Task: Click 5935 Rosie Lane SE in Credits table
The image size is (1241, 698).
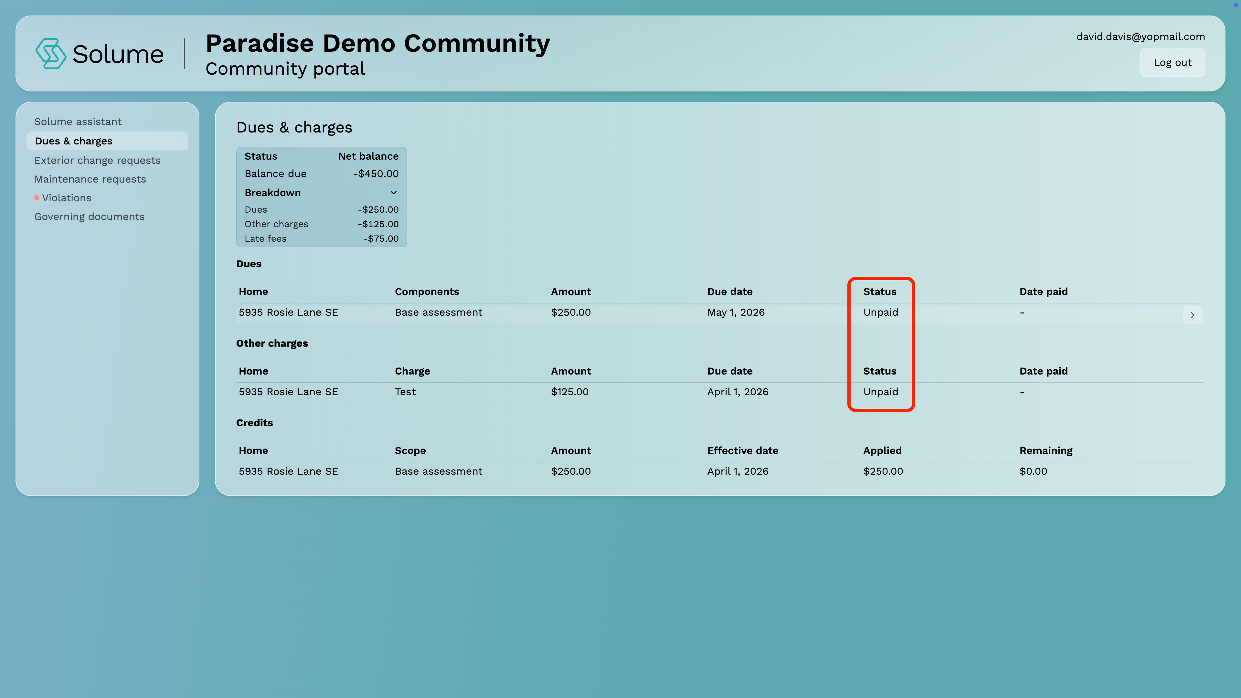Action: click(288, 471)
